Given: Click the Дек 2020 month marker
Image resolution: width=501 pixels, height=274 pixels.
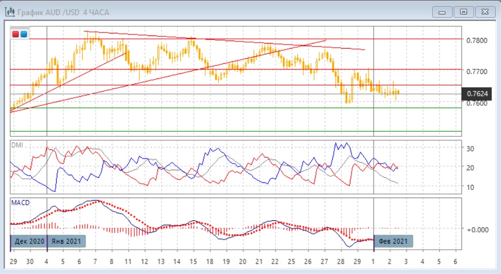Looking at the screenshot, I should click(29, 241).
